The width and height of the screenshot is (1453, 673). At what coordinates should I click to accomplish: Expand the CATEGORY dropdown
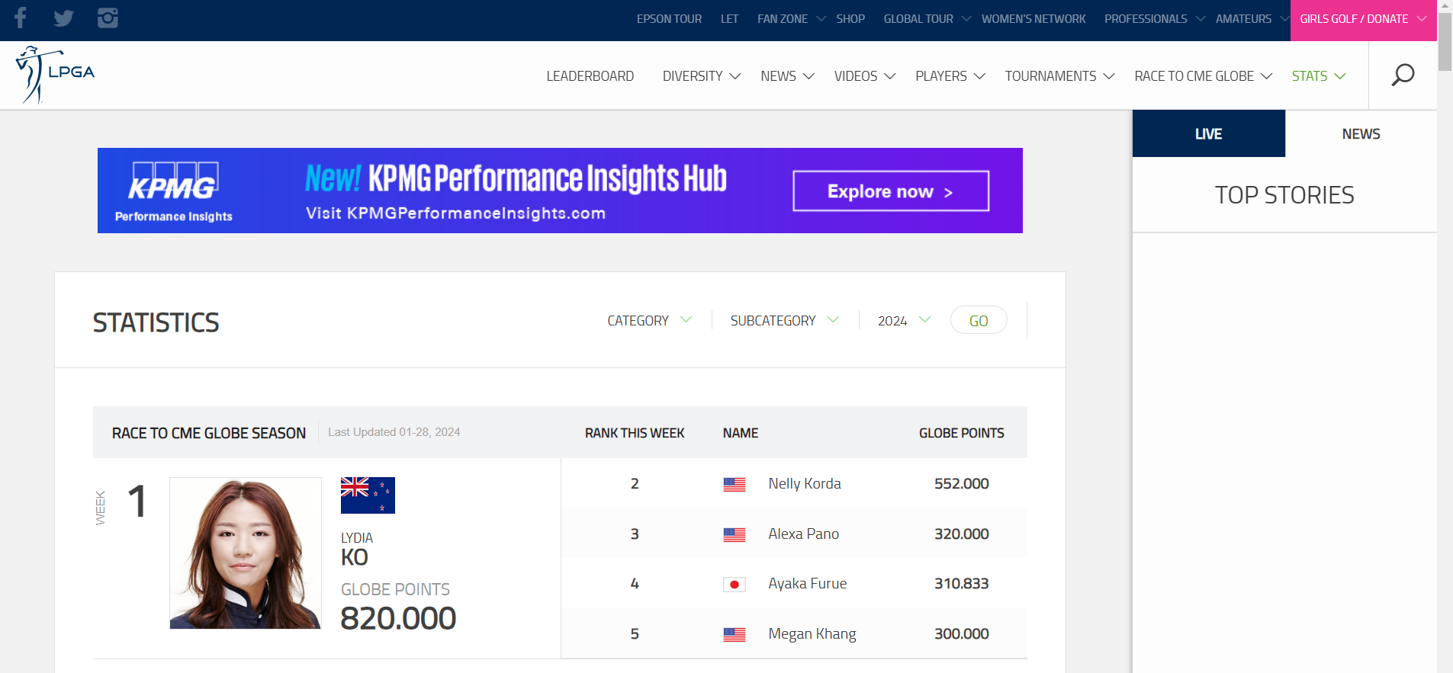pyautogui.click(x=649, y=321)
